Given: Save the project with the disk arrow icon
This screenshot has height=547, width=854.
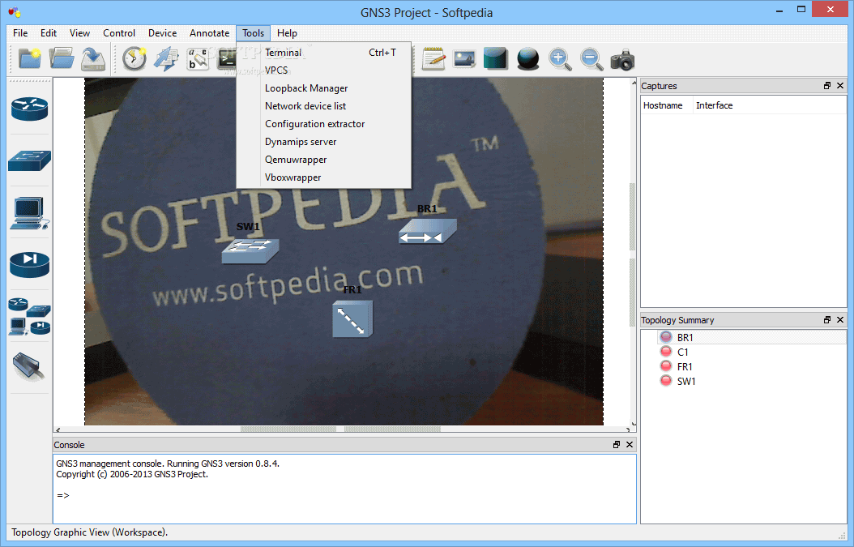Looking at the screenshot, I should [93, 59].
